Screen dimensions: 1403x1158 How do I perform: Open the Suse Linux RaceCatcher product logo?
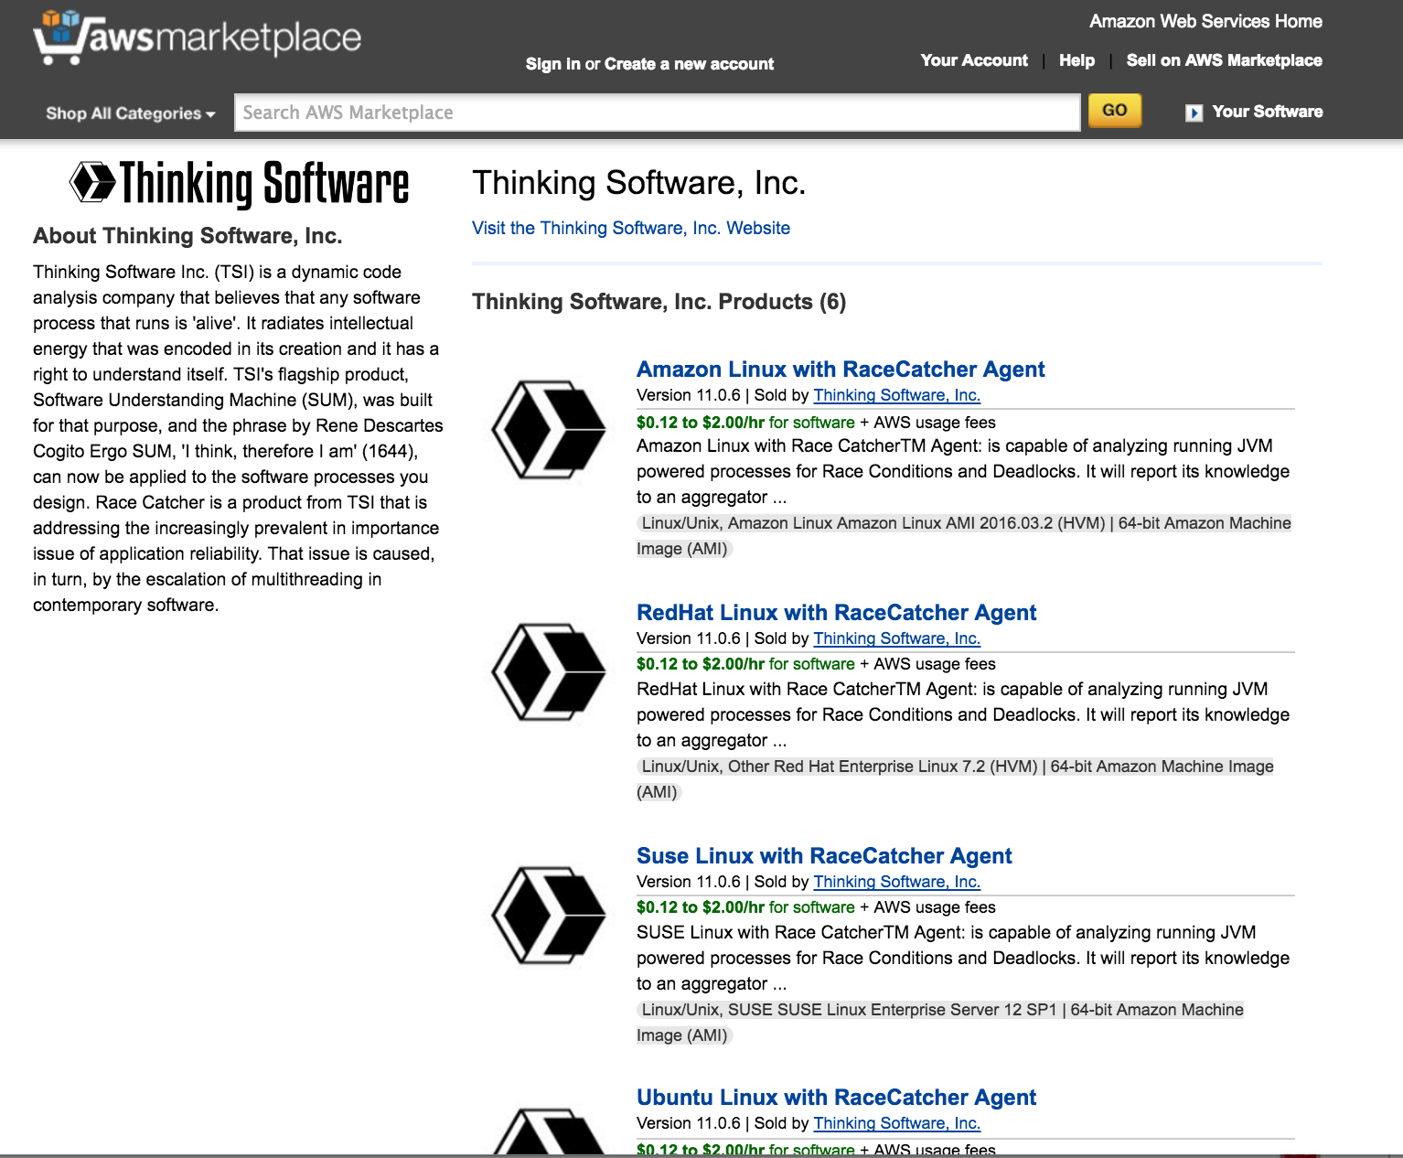click(549, 917)
